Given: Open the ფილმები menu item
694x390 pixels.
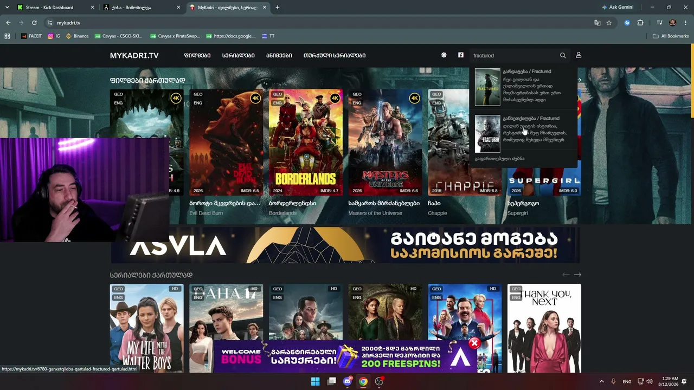Looking at the screenshot, I should click(x=197, y=55).
